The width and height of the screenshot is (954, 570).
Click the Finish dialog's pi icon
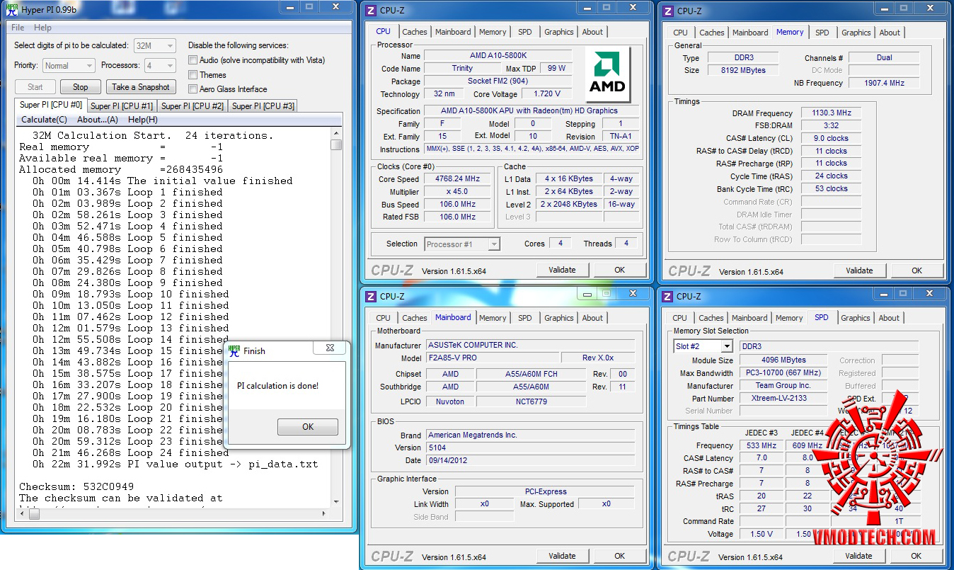pos(234,350)
